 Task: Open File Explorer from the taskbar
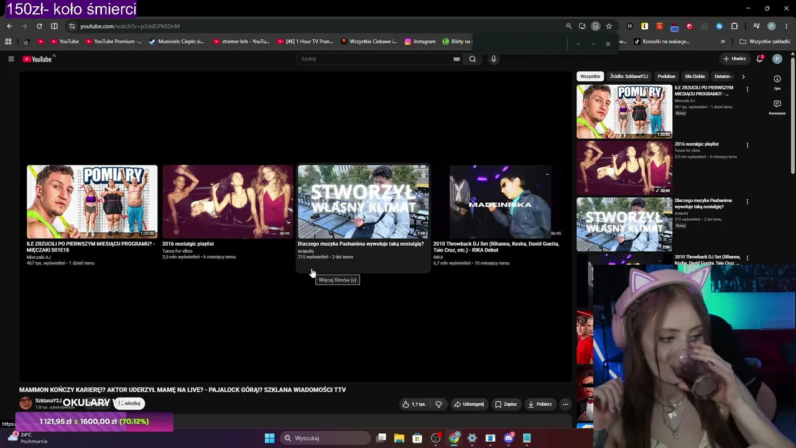399,438
